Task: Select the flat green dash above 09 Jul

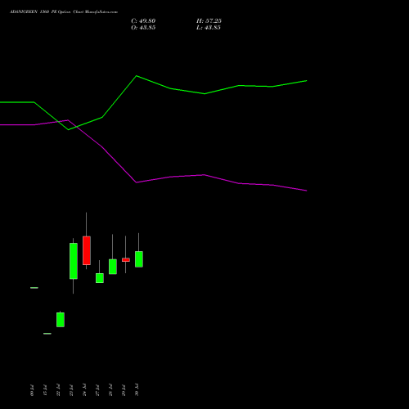Action: 34,288
